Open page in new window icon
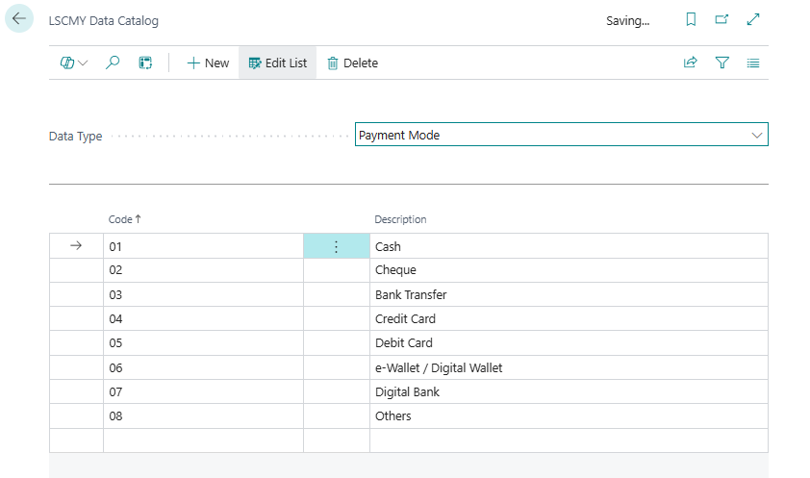 (722, 20)
